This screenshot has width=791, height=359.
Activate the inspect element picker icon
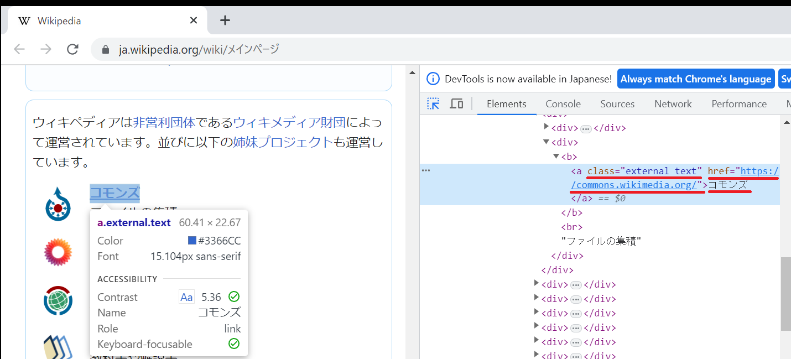pyautogui.click(x=433, y=103)
